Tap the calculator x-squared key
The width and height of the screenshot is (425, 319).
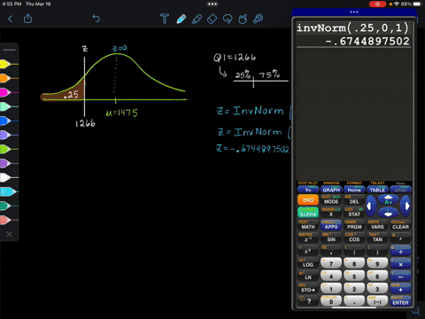(308, 252)
